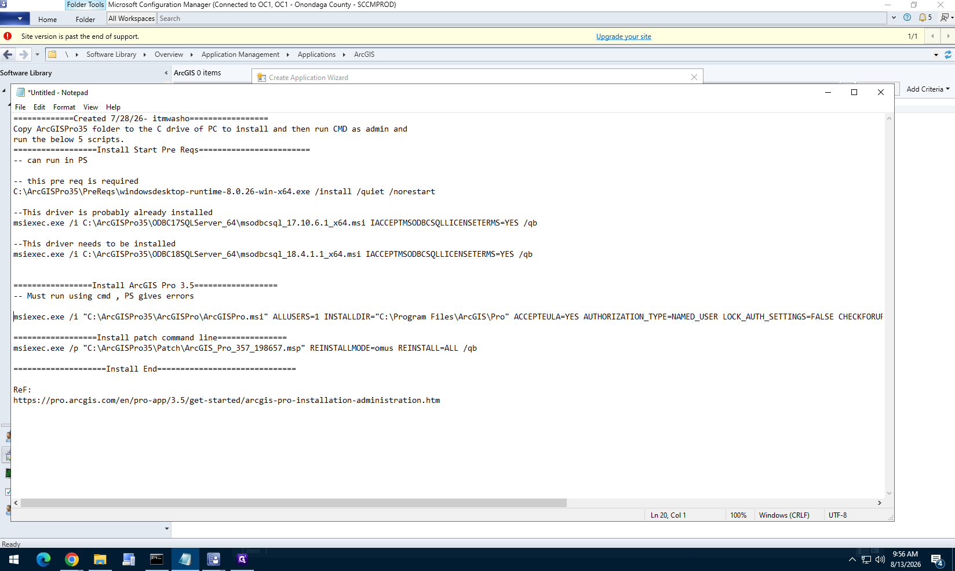Show hidden system tray icons
This screenshot has height=571, width=955.
[852, 559]
